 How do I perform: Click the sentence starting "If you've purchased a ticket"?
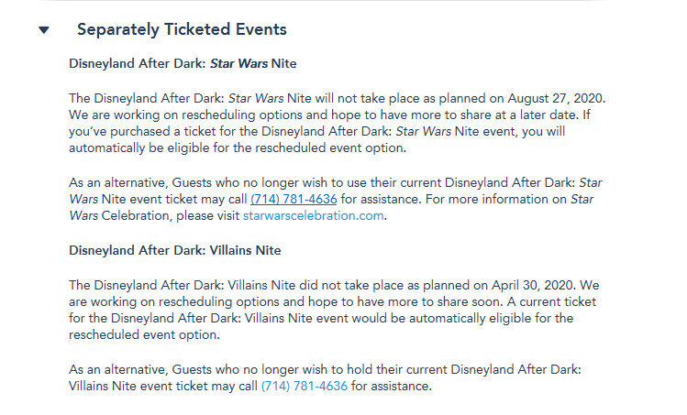(367, 131)
